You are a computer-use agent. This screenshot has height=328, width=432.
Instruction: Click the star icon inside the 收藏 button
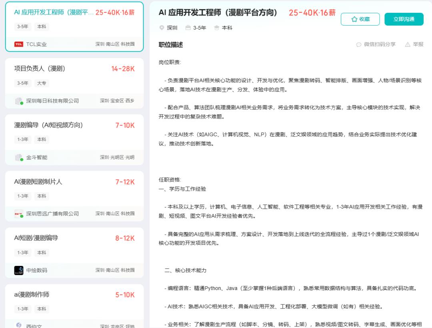click(x=354, y=19)
